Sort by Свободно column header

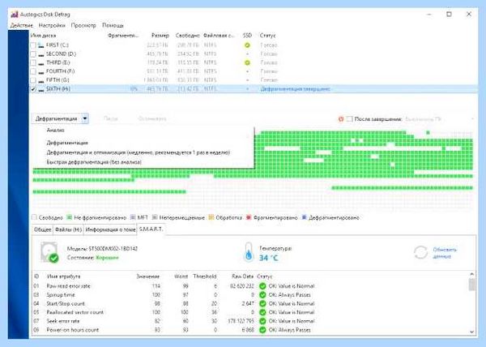188,36
